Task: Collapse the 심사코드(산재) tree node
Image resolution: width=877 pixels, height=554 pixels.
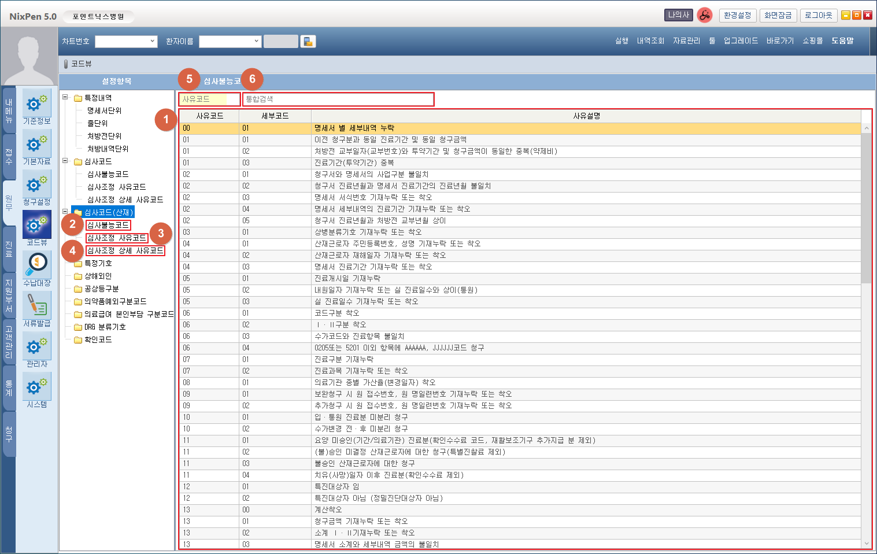Action: pos(65,212)
